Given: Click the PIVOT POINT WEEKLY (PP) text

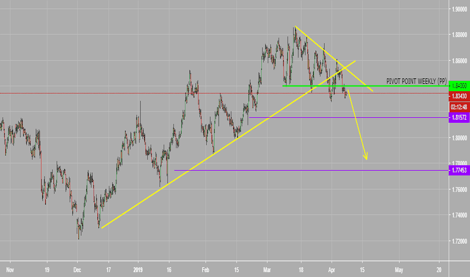Looking at the screenshot, I should click(417, 81).
